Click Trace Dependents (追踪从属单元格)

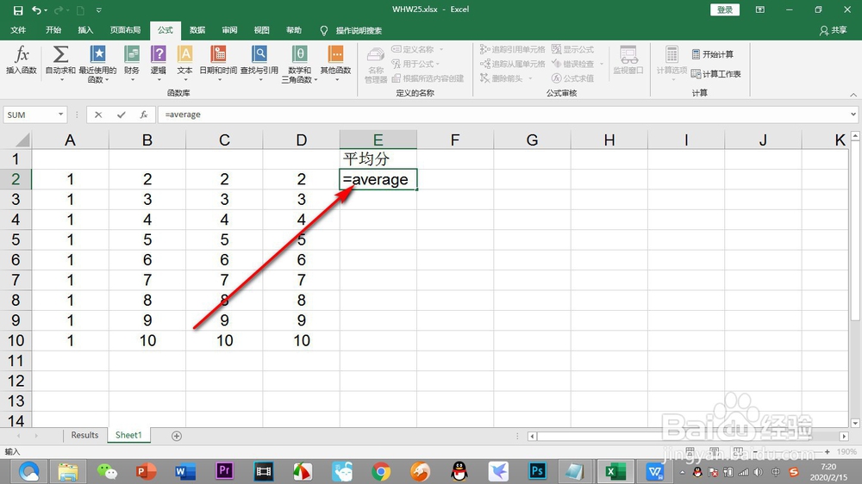coord(512,64)
